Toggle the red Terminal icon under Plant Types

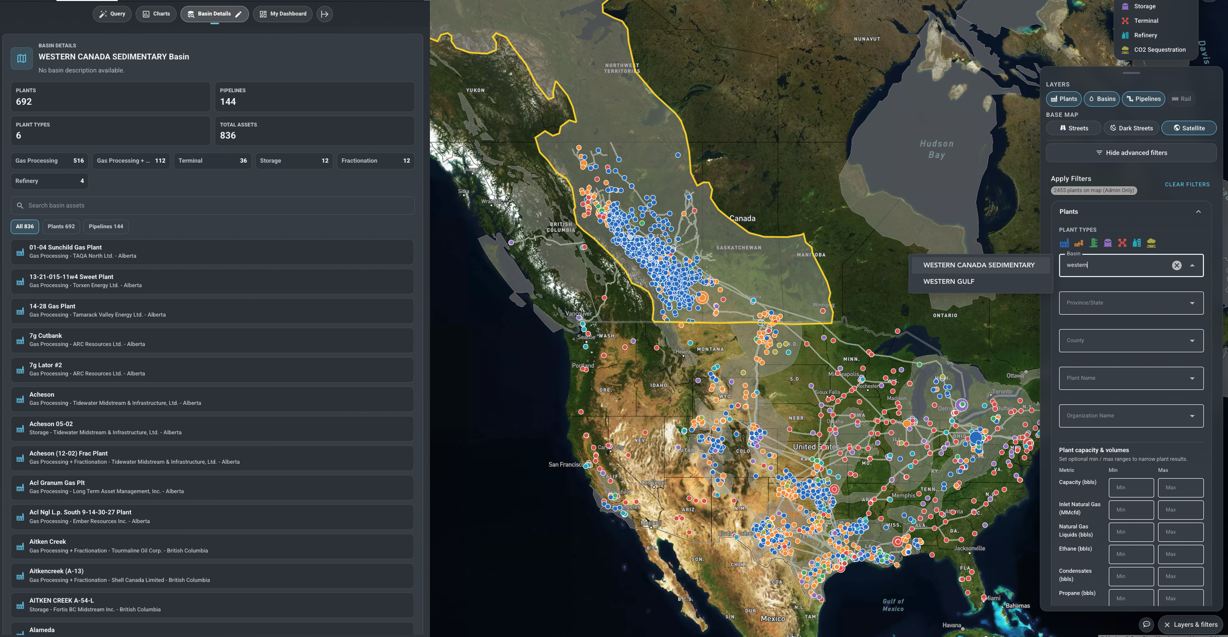click(1122, 243)
